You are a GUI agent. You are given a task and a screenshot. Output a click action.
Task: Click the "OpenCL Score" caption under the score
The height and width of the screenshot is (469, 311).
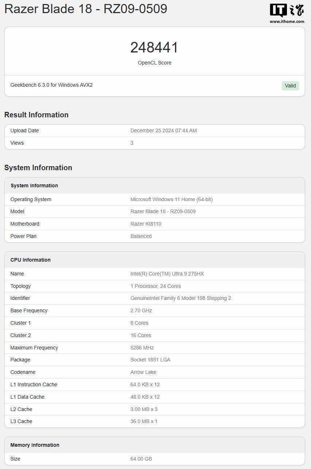(x=155, y=63)
